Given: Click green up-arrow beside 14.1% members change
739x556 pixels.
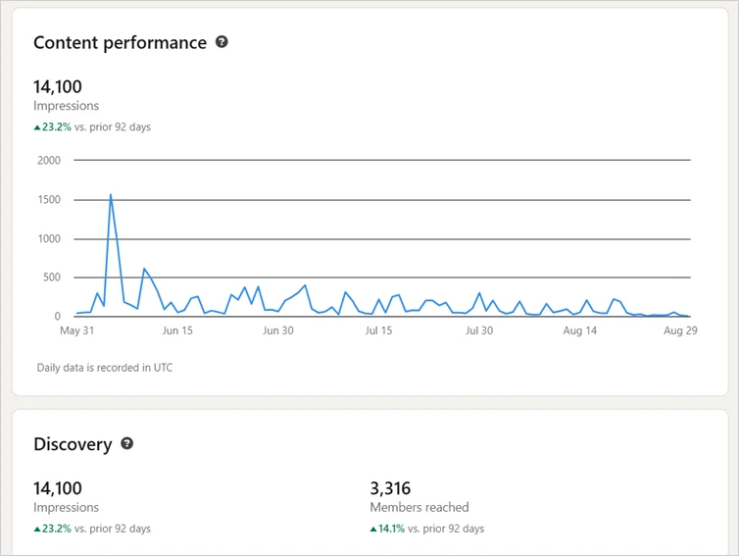Looking at the screenshot, I should [373, 529].
